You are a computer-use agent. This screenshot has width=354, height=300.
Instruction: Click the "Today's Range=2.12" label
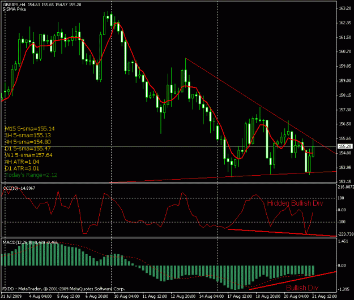coord(31,175)
